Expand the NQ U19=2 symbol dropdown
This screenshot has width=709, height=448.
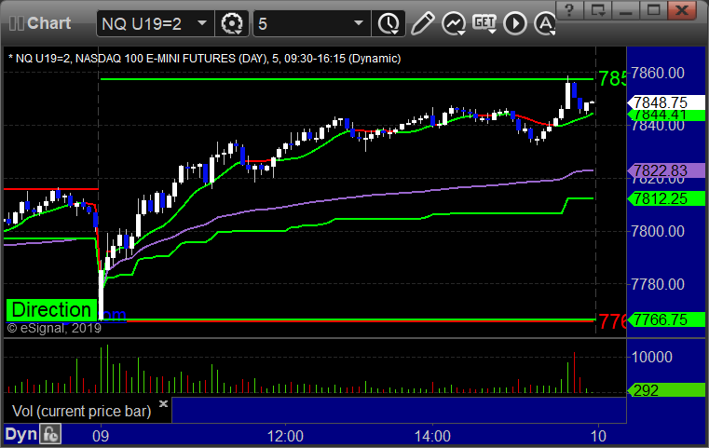click(202, 23)
